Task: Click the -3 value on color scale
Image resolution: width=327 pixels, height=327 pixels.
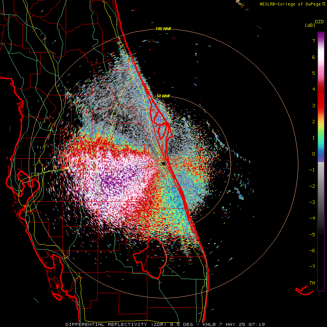Action: click(312, 202)
